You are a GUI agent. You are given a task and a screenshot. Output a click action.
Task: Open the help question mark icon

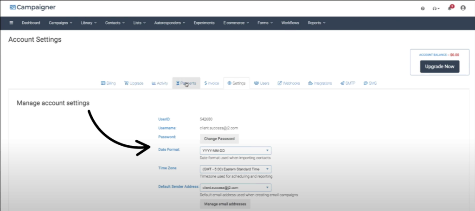(x=423, y=8)
